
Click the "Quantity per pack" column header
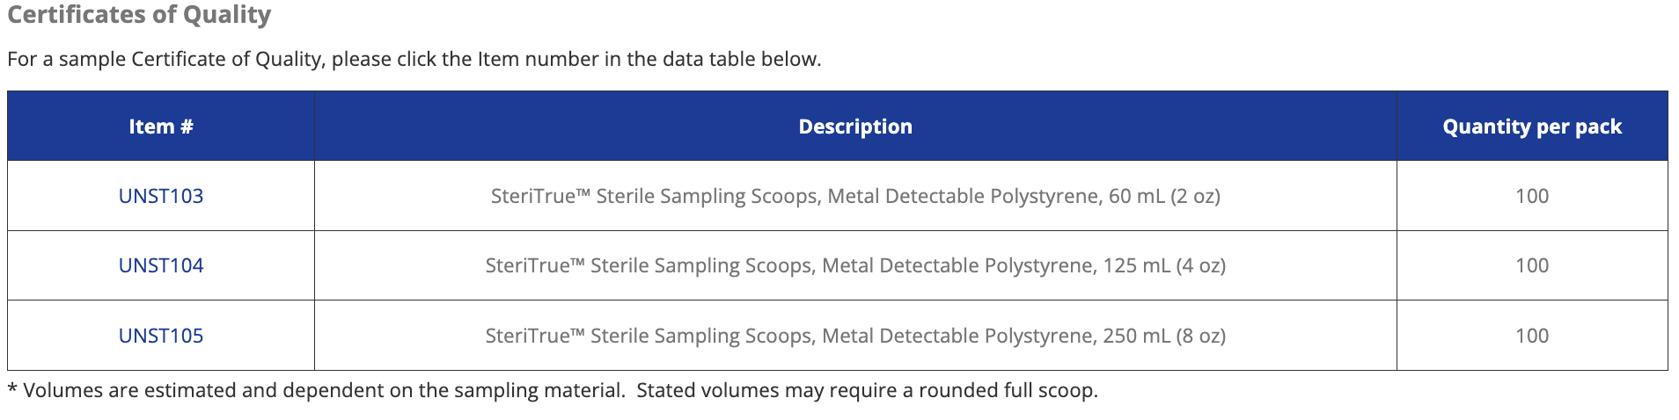tap(1531, 127)
